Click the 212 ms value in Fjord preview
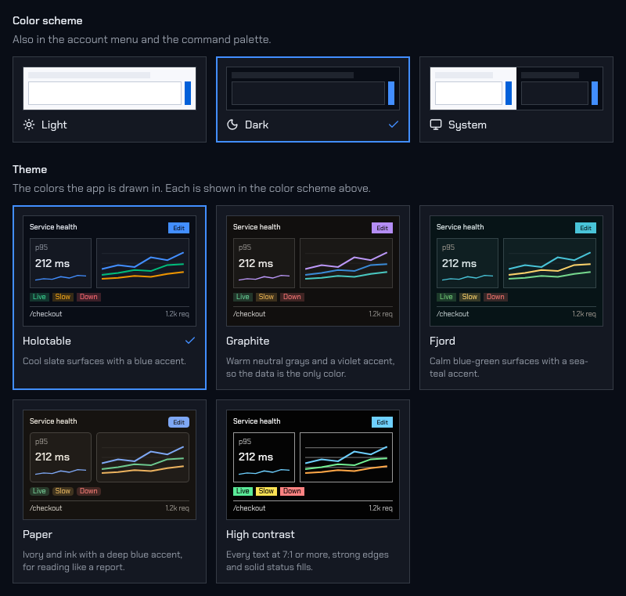The image size is (626, 596). click(x=459, y=264)
